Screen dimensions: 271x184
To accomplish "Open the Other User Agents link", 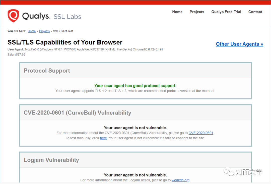I will pos(239,44).
